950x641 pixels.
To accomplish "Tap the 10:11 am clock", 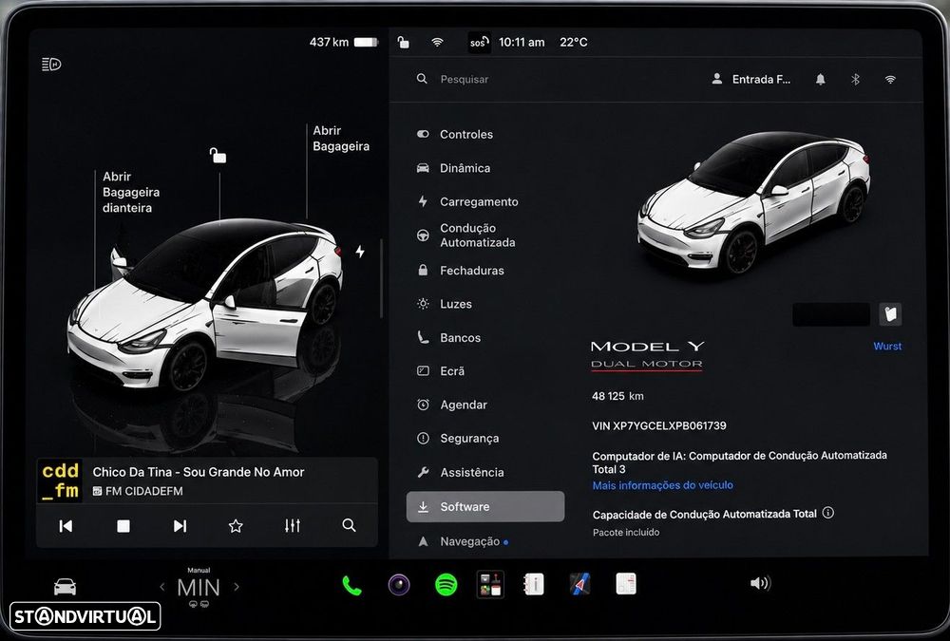I will pos(522,43).
